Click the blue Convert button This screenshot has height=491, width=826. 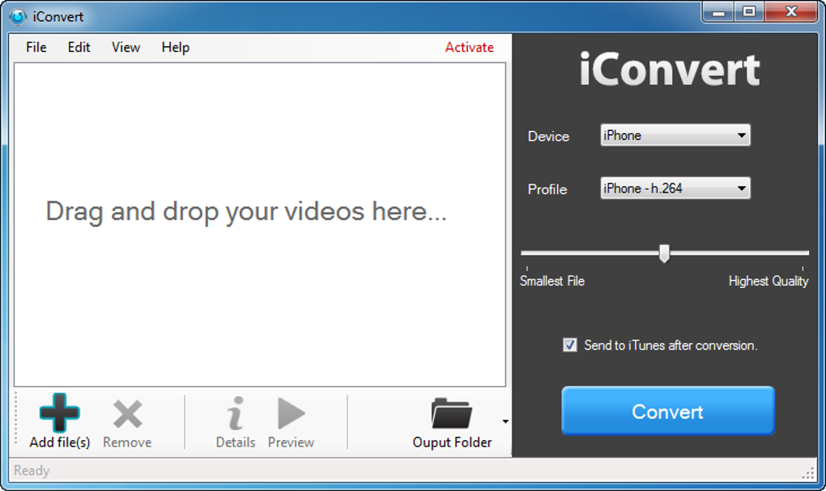click(x=668, y=411)
